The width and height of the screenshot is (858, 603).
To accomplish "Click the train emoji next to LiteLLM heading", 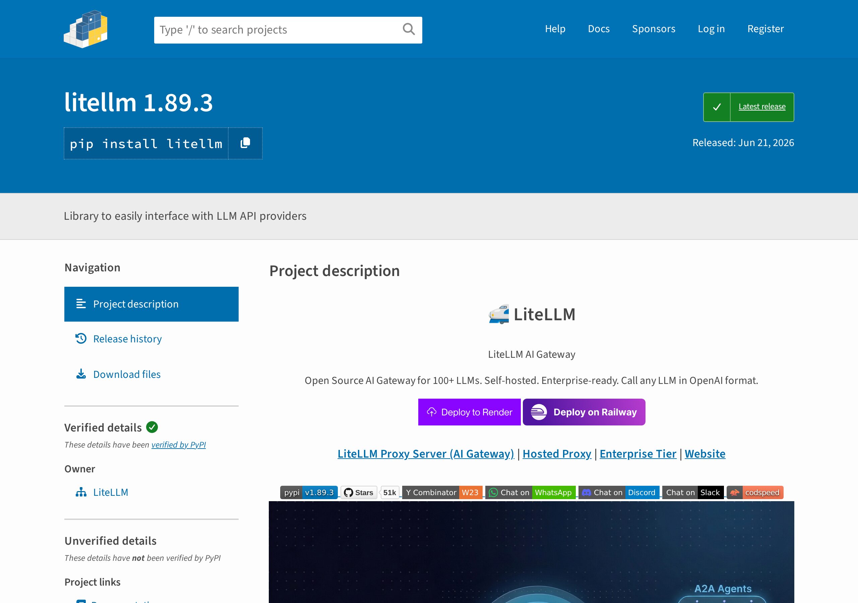I will tap(499, 314).
